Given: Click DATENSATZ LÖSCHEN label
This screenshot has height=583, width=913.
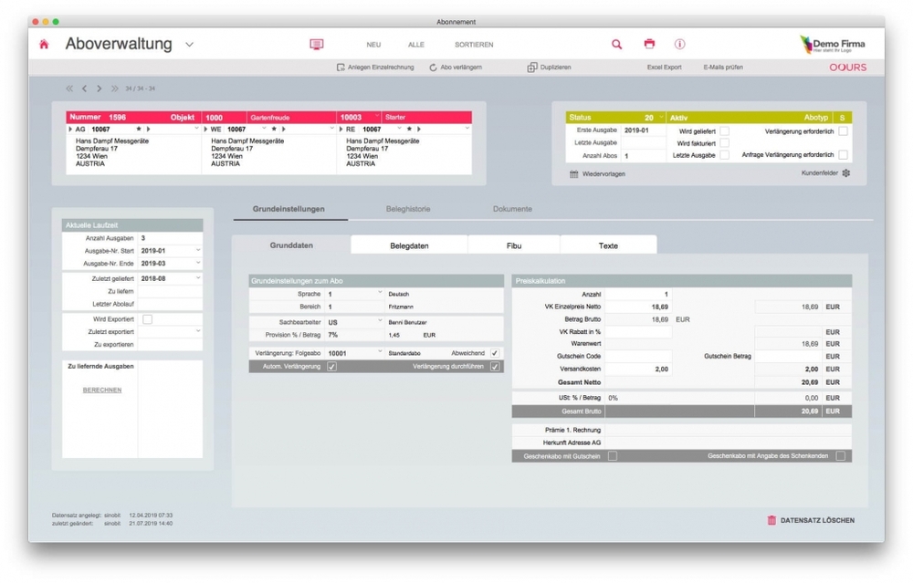Looking at the screenshot, I should 817,521.
